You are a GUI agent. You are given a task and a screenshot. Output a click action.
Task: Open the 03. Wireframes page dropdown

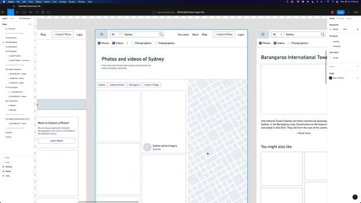tap(24, 19)
